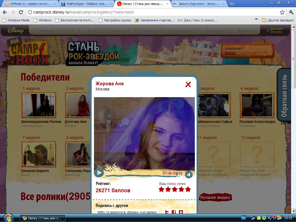Open the NVIDIA tray icon
The height and width of the screenshot is (222, 296).
[280, 218]
